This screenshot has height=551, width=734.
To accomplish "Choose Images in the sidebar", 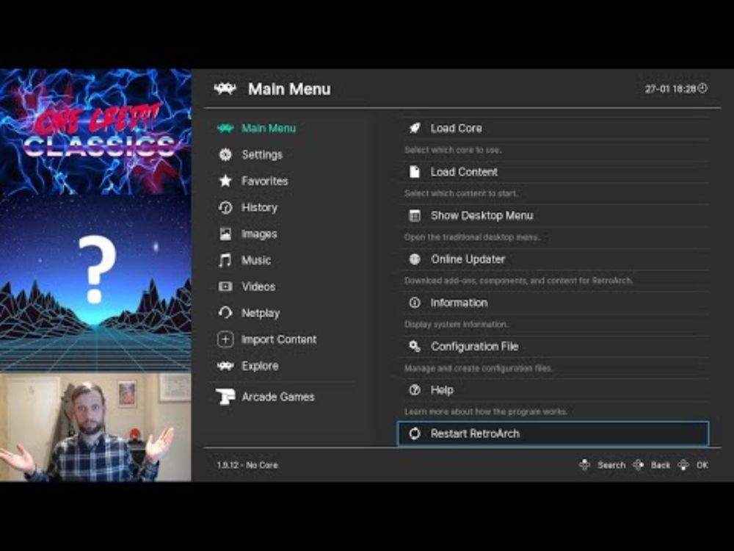I will 259,234.
